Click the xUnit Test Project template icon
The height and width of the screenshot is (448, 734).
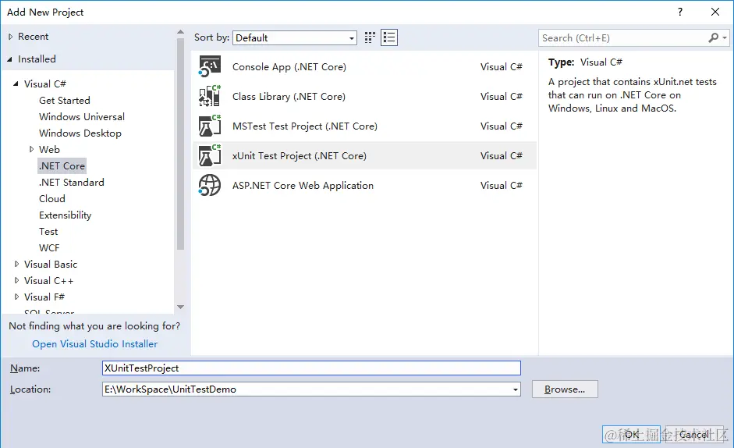209,155
